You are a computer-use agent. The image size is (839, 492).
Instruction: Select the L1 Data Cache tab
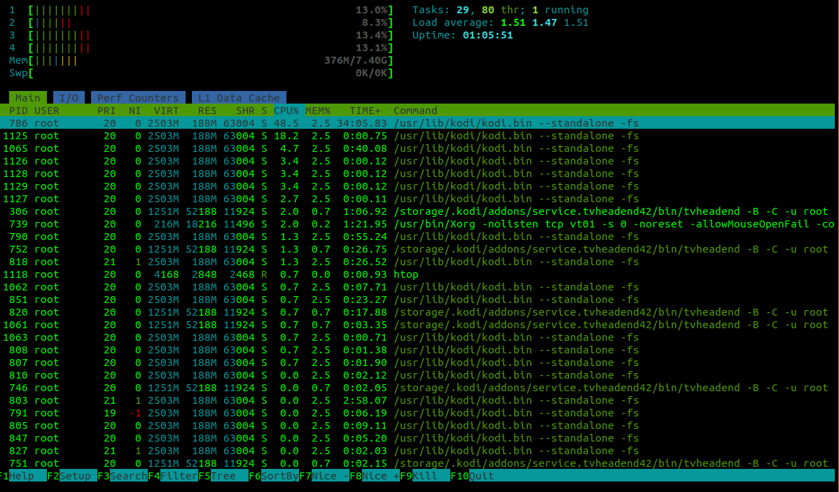coord(239,98)
